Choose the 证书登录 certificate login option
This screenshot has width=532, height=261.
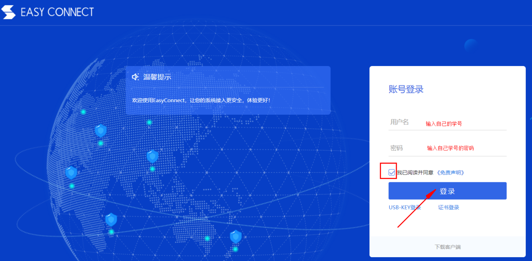tap(448, 208)
